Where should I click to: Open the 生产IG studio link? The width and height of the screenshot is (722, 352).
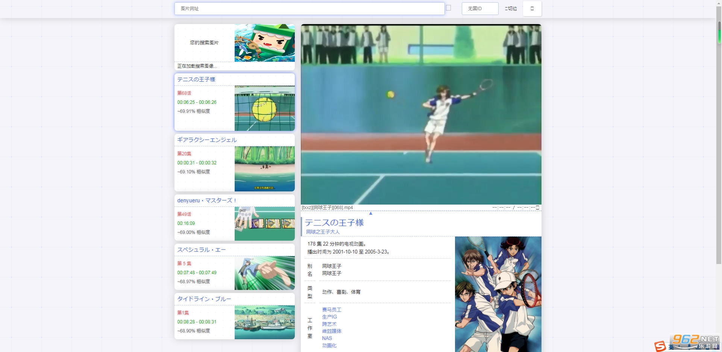click(x=329, y=317)
